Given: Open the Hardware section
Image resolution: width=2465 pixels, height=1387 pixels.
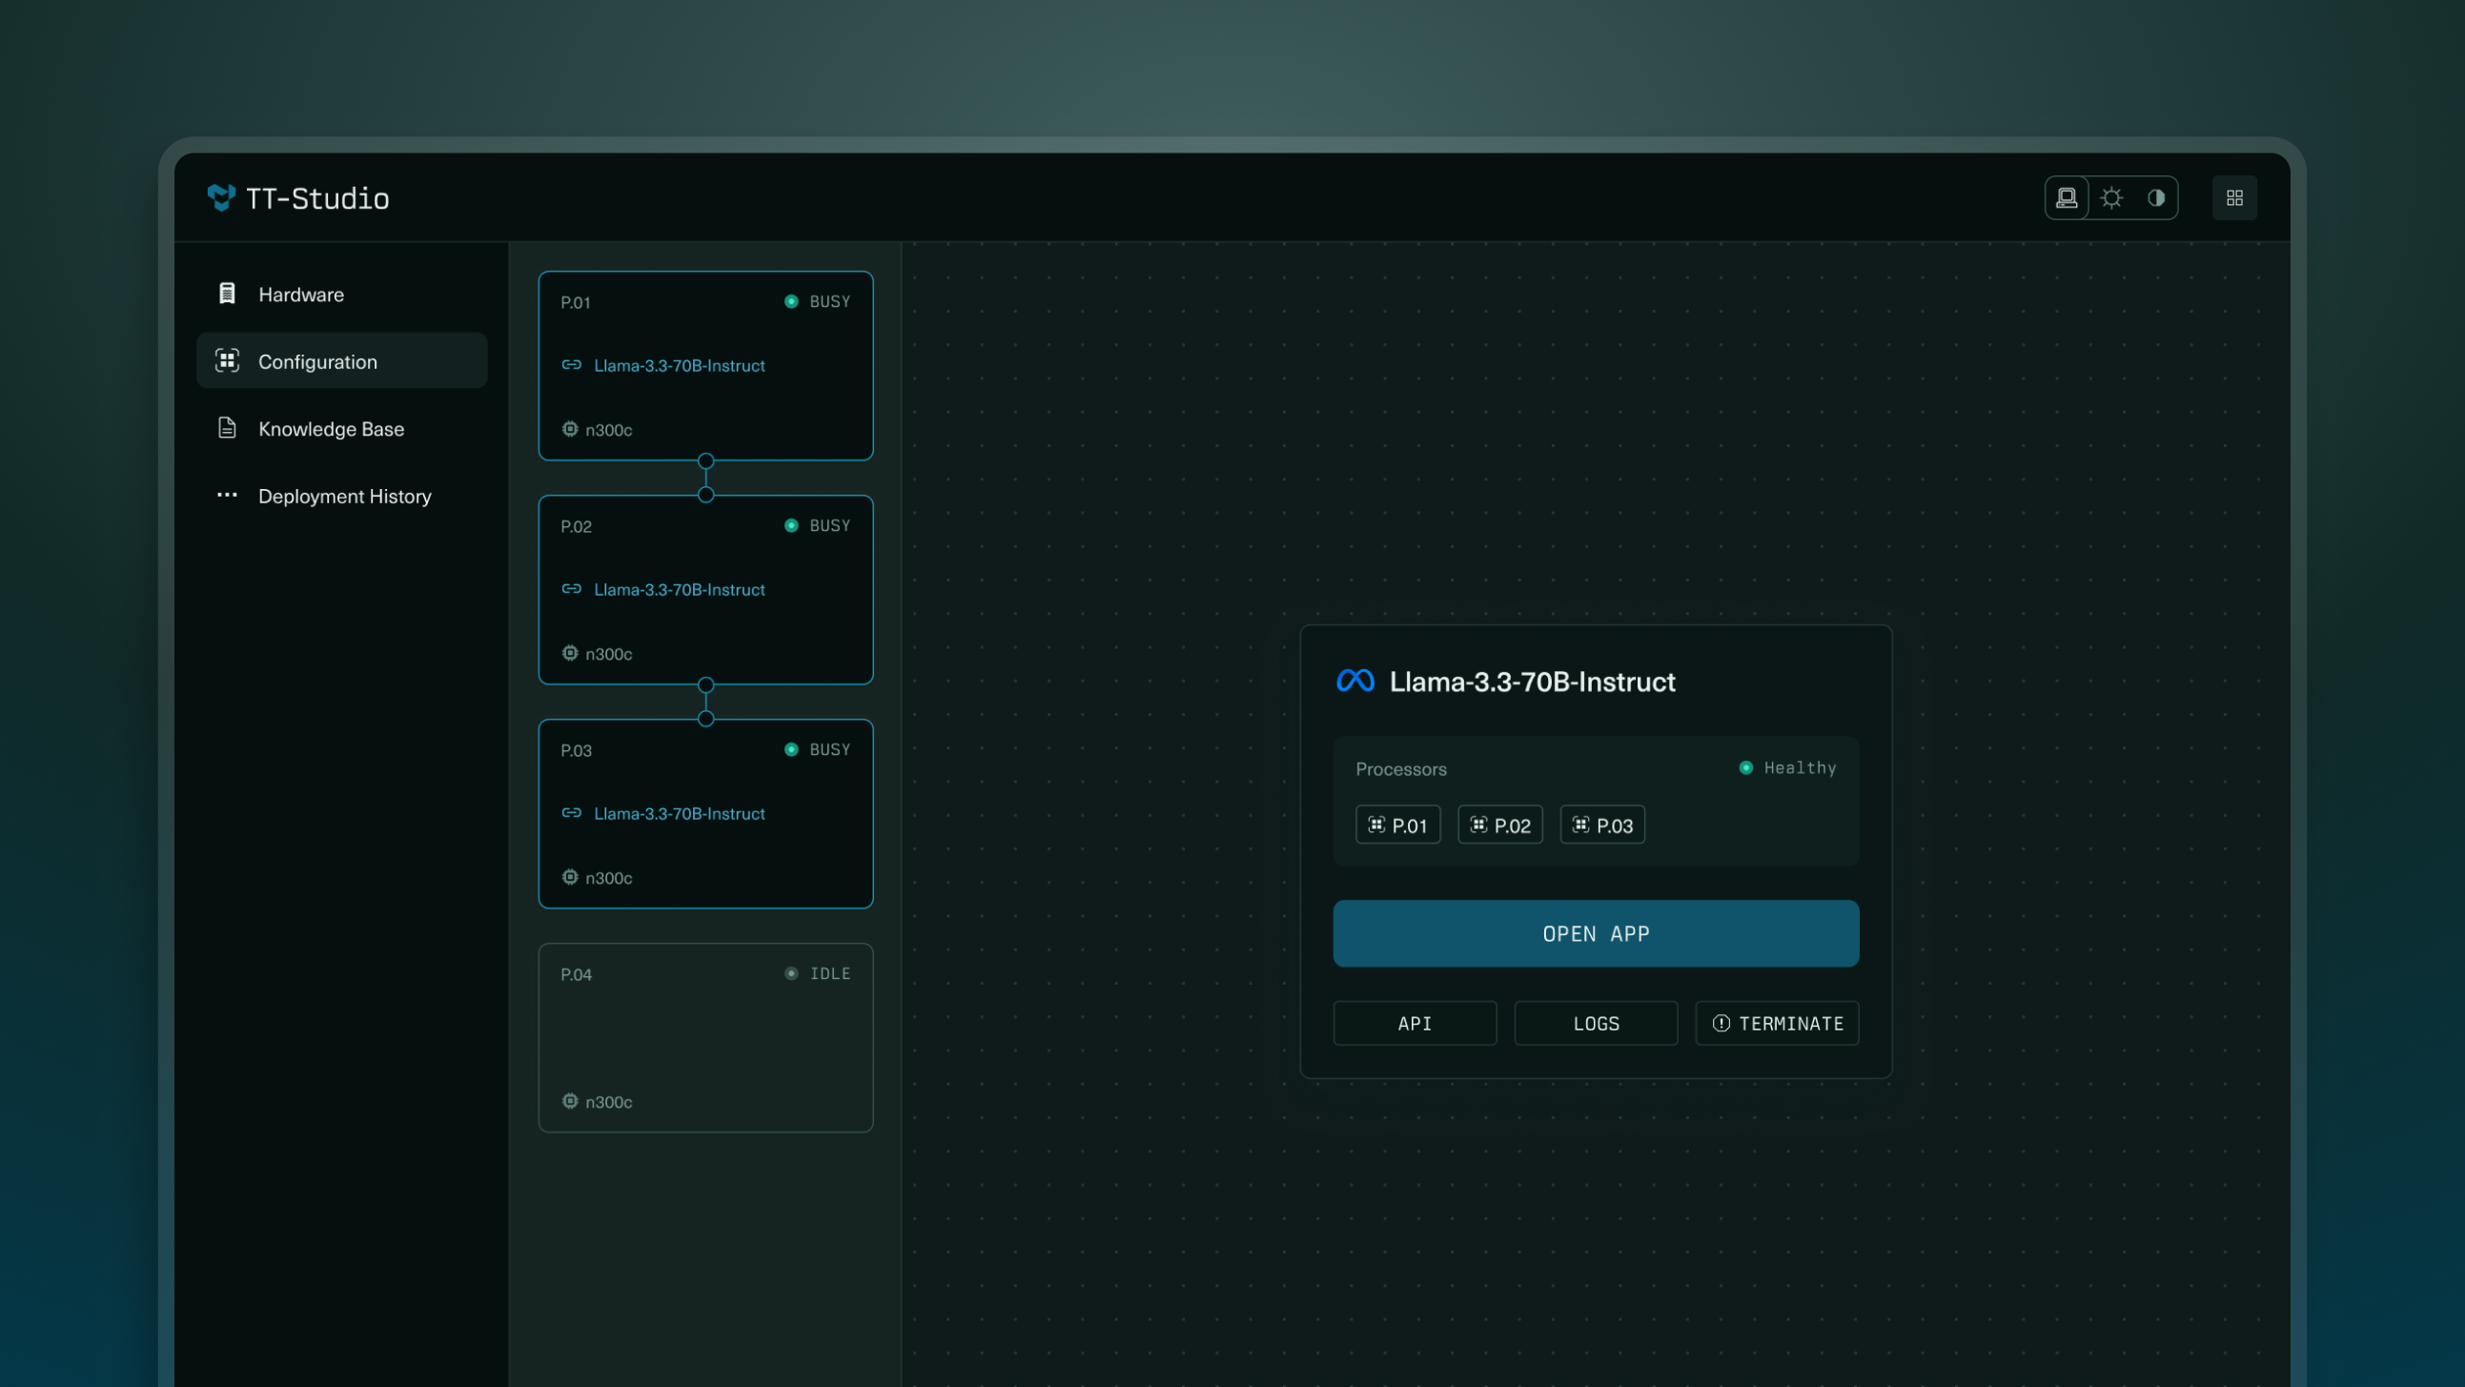Looking at the screenshot, I should [x=341, y=294].
